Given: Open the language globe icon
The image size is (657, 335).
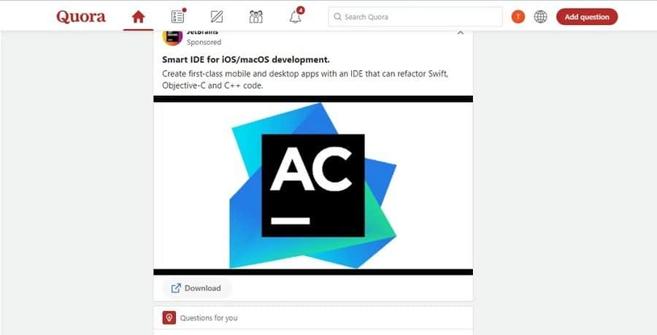Looking at the screenshot, I should tap(540, 17).
